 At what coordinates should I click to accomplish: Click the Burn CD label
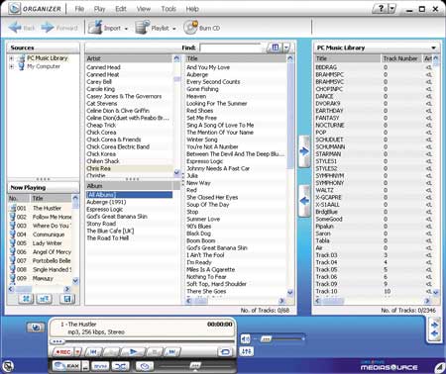(x=209, y=29)
